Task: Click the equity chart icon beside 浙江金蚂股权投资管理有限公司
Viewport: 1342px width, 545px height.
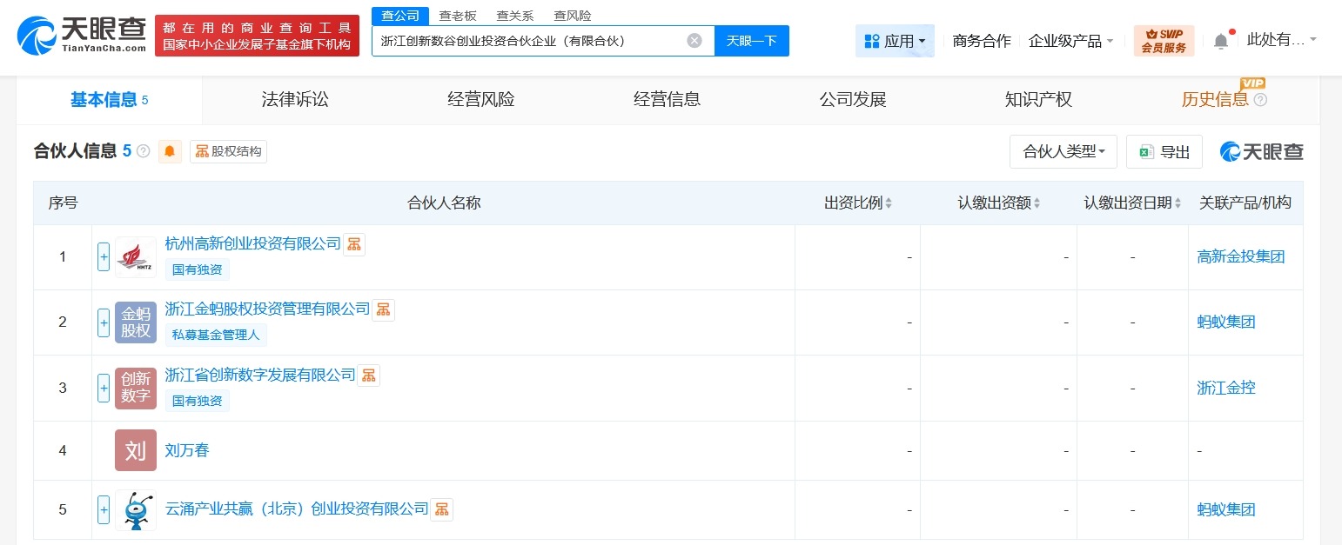Action: [x=383, y=309]
